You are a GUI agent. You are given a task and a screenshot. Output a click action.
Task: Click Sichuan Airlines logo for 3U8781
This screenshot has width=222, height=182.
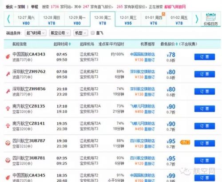tap(8, 160)
